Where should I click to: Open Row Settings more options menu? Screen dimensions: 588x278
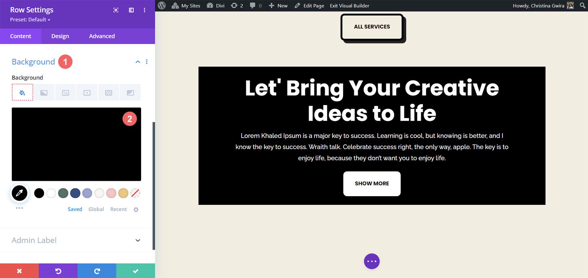coord(144,10)
